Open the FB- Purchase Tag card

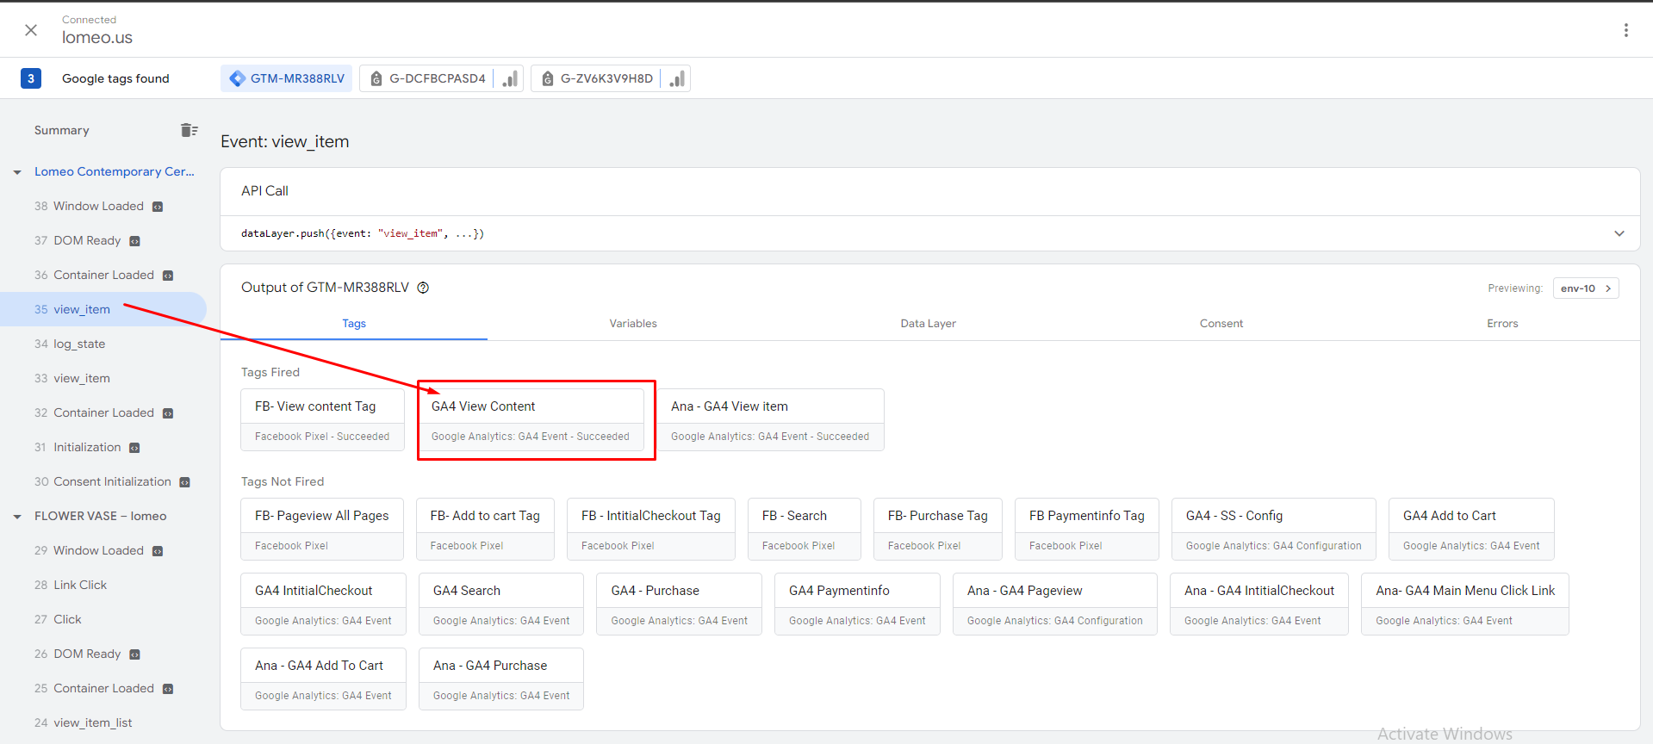pos(937,529)
